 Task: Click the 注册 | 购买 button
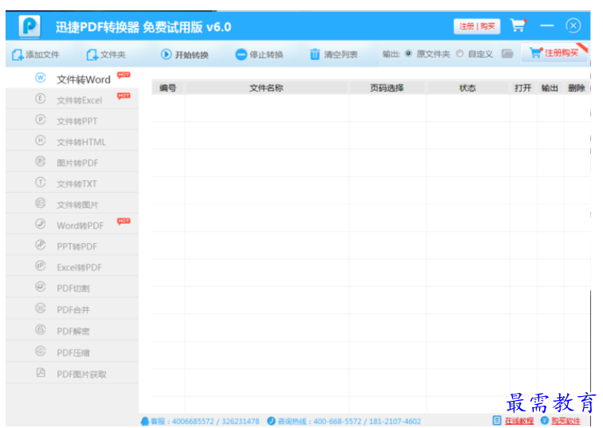477,26
